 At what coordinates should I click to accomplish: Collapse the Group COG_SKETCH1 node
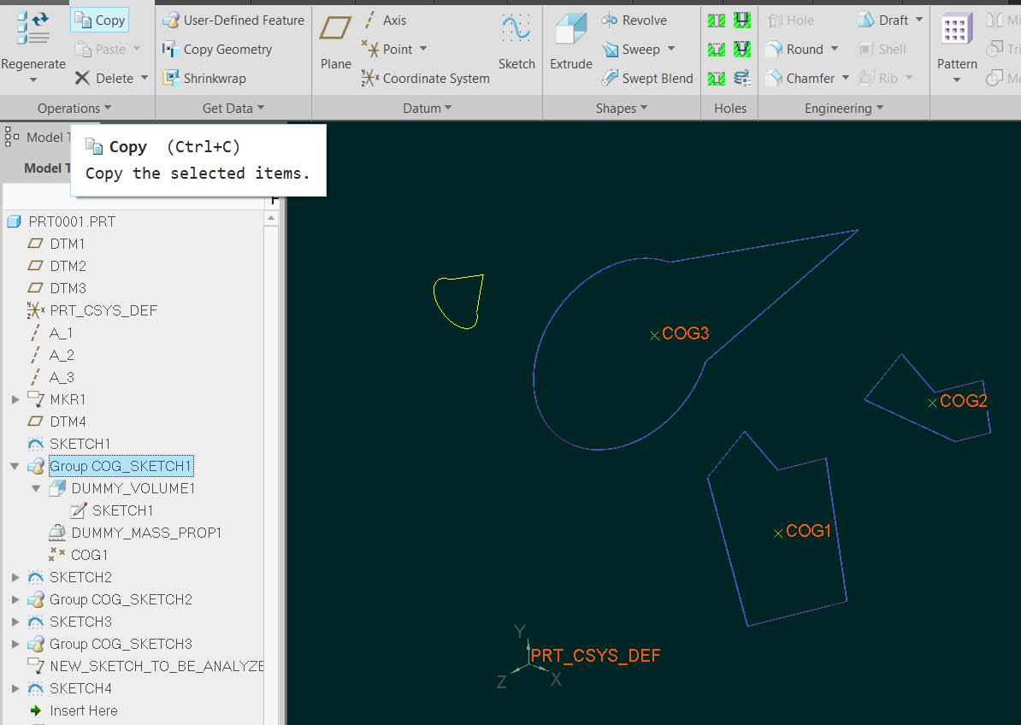coord(15,467)
